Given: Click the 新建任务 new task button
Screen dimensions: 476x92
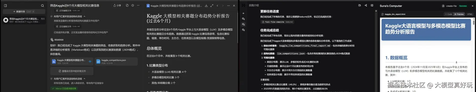Looking at the screenshot, I should [24, 12].
